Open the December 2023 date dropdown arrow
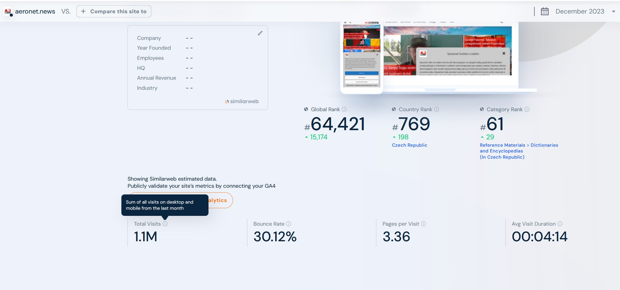Screen dimensions: 620x290 pyautogui.click(x=615, y=12)
